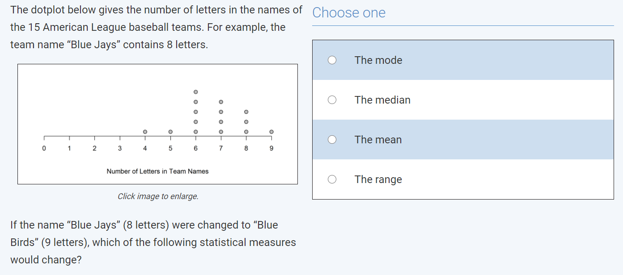Click the 0 tick label on the axis
The height and width of the screenshot is (275, 623).
click(44, 149)
